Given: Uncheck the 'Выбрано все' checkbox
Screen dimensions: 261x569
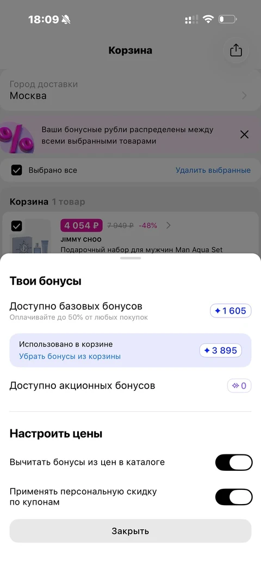Looking at the screenshot, I should pyautogui.click(x=17, y=170).
